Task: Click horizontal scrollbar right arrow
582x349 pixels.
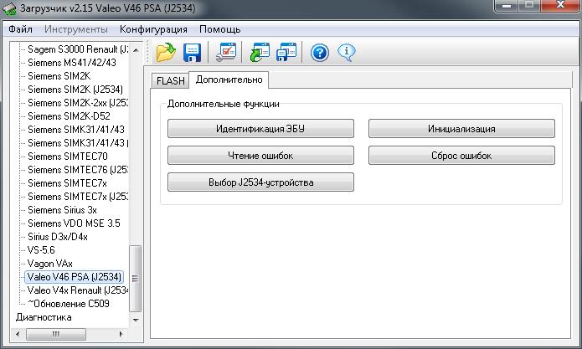Action: click(x=121, y=334)
